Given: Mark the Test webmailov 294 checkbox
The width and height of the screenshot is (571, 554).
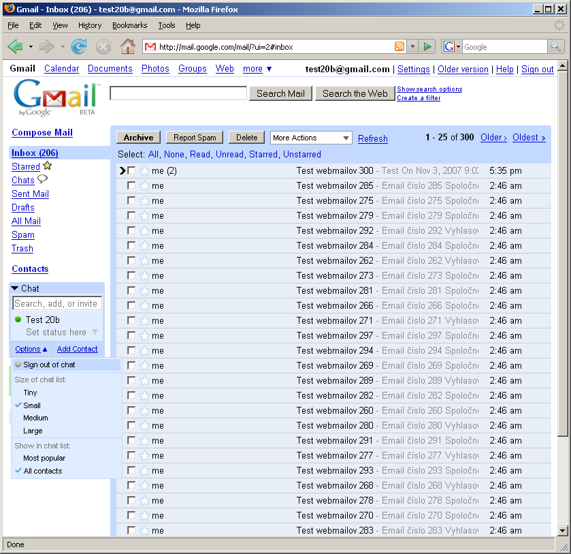Looking at the screenshot, I should [x=131, y=350].
